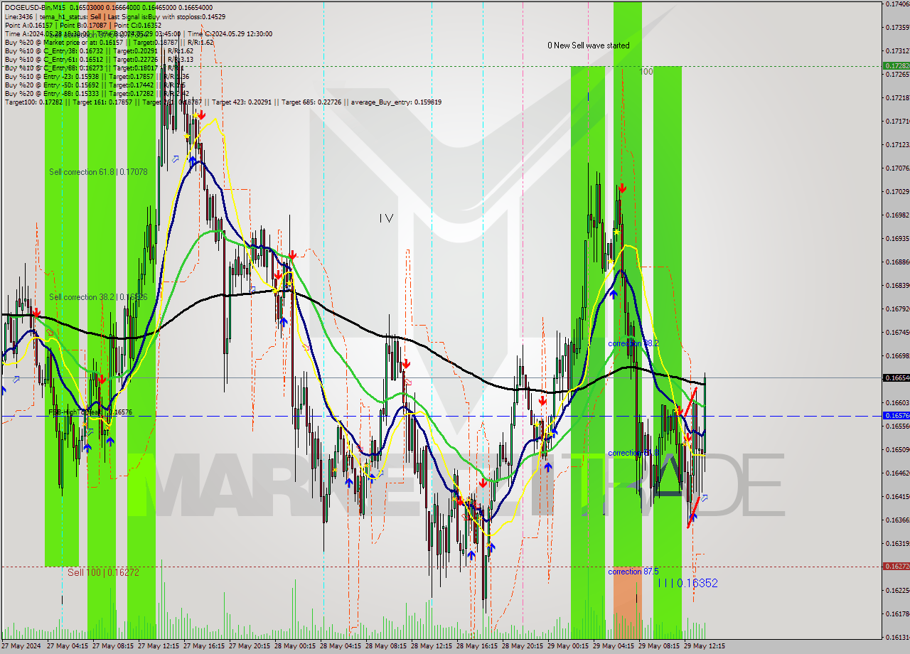Click the 0.16366 price axis label
Screen dimensions: 910x654
898,520
